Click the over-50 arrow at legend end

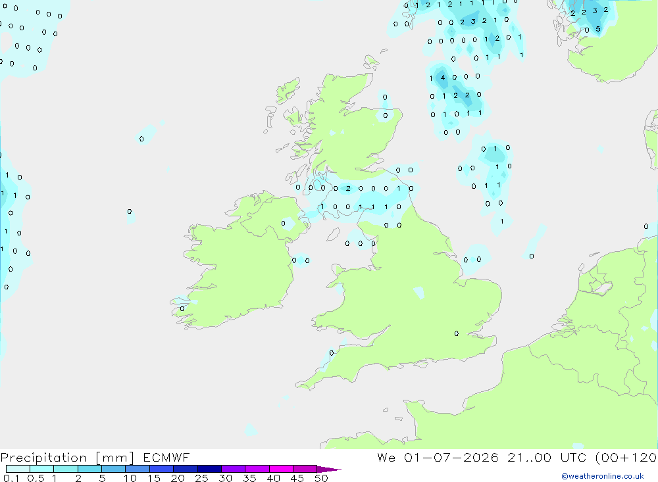click(329, 470)
